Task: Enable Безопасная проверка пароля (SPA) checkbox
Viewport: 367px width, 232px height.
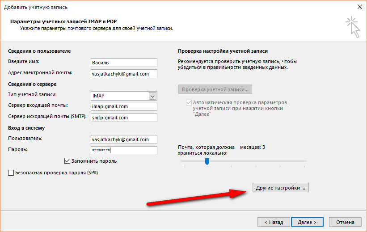Action: pyautogui.click(x=11, y=173)
